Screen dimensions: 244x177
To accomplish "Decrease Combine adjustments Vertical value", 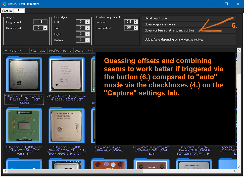I will click(x=136, y=23).
